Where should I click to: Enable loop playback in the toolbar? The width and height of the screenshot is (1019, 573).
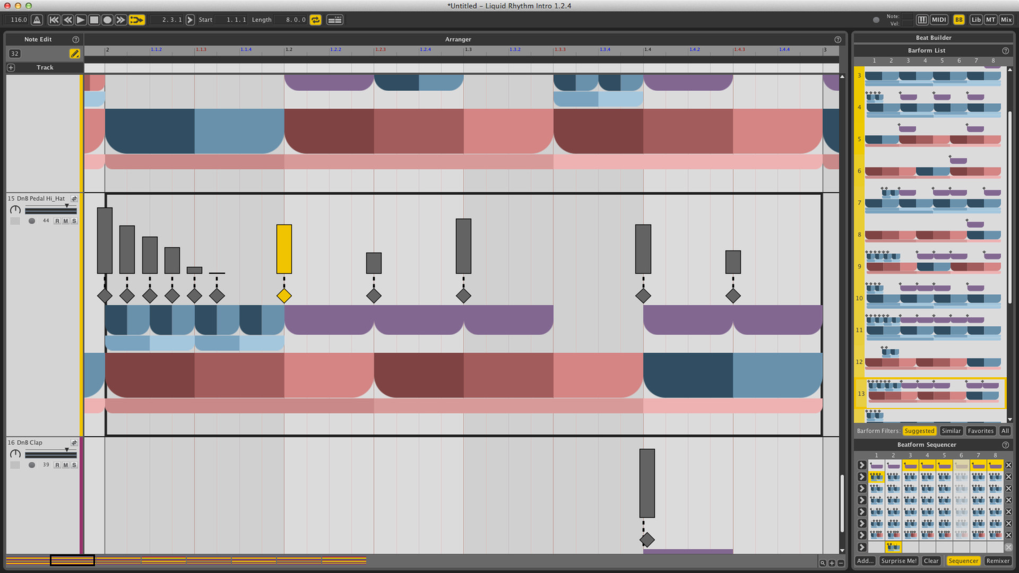315,20
